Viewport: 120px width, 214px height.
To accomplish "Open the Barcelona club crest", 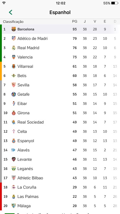I will click(14, 29).
